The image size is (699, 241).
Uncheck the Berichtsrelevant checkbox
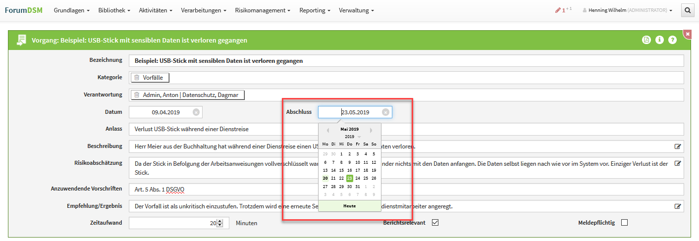(435, 223)
